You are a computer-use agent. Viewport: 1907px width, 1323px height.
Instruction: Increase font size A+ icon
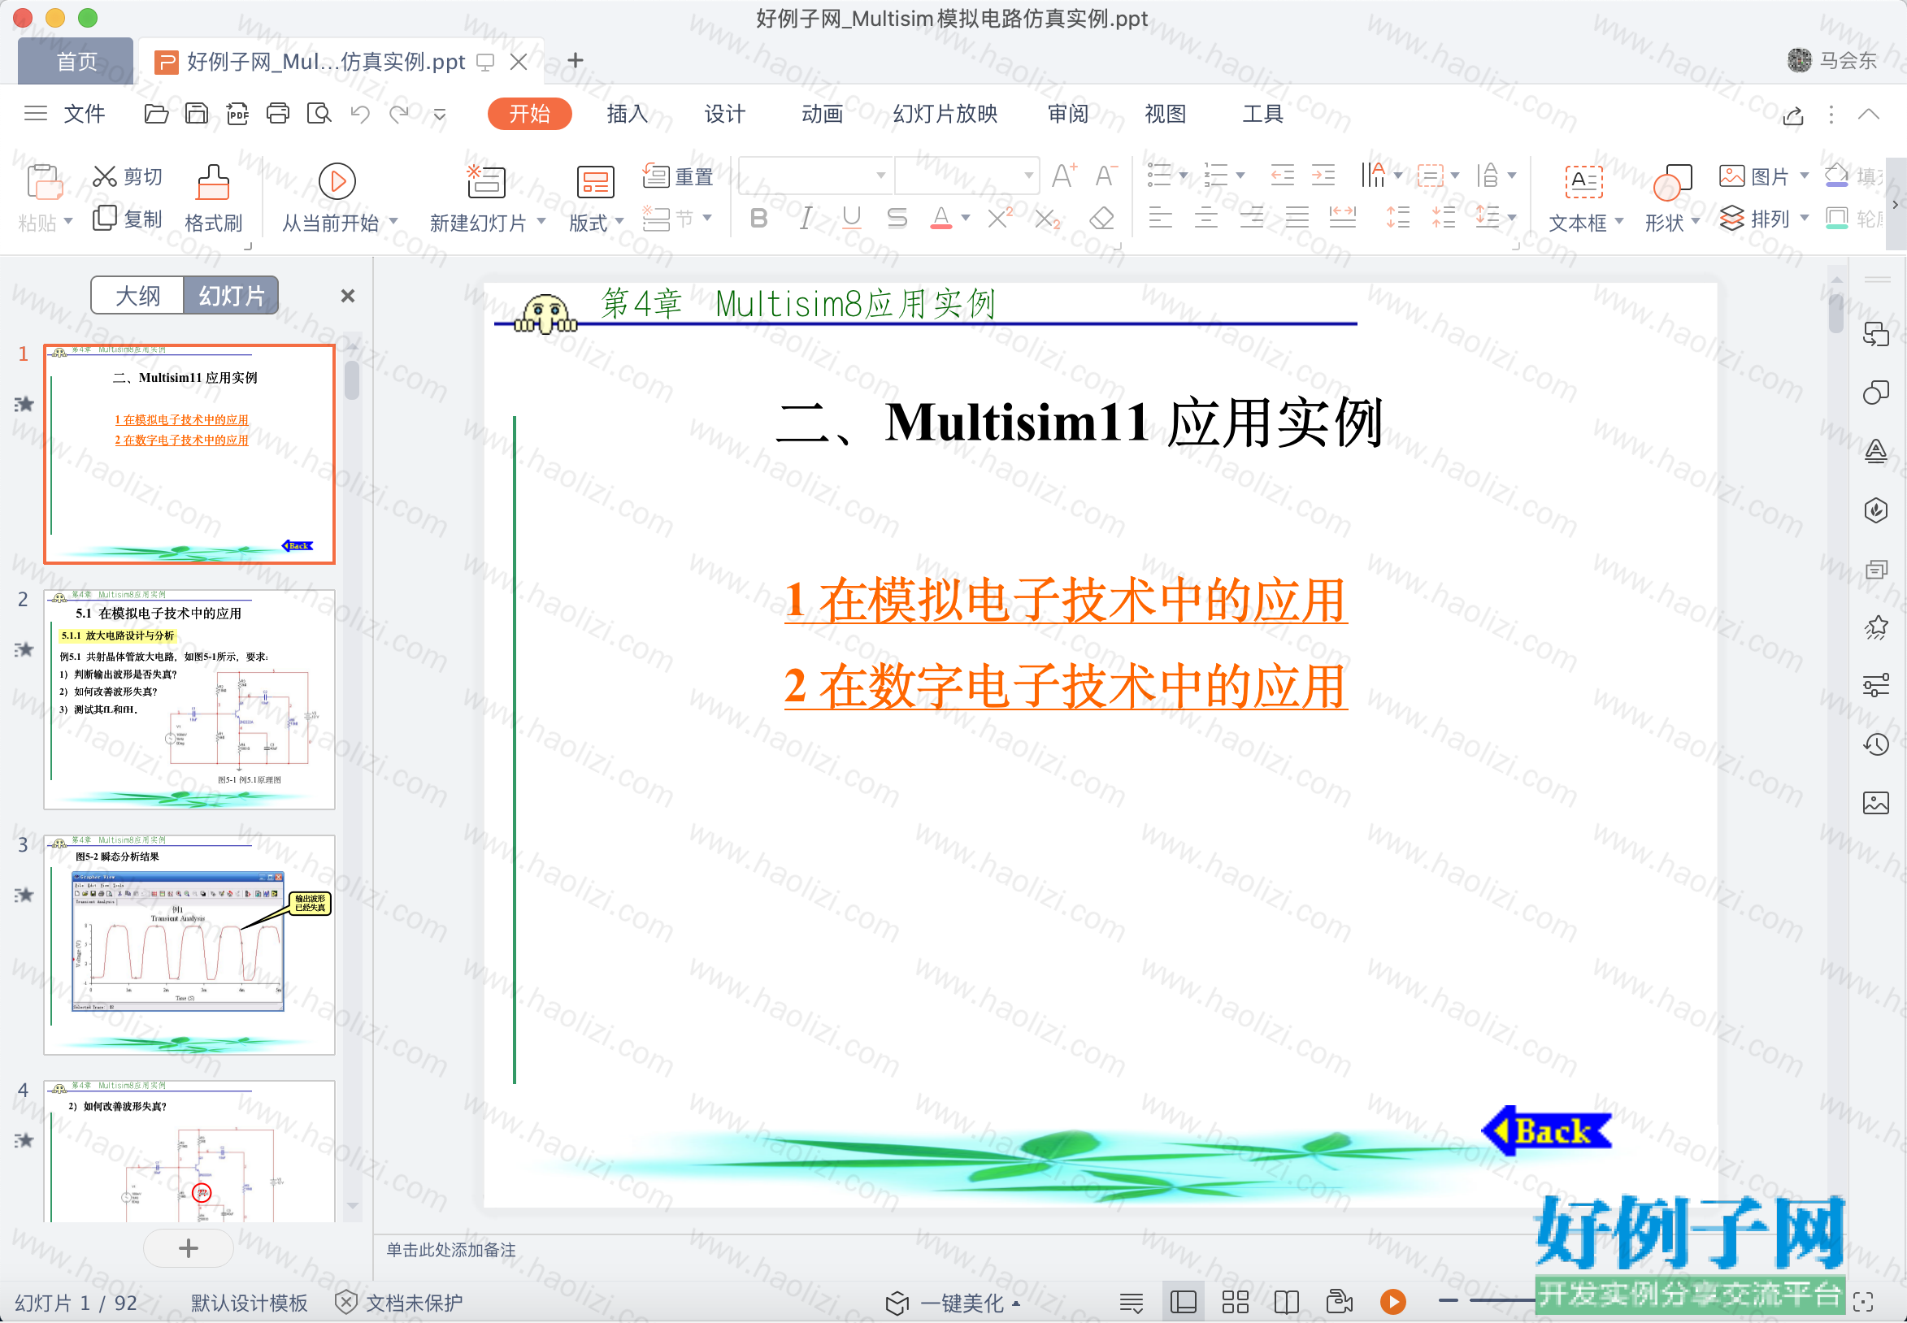click(1065, 176)
